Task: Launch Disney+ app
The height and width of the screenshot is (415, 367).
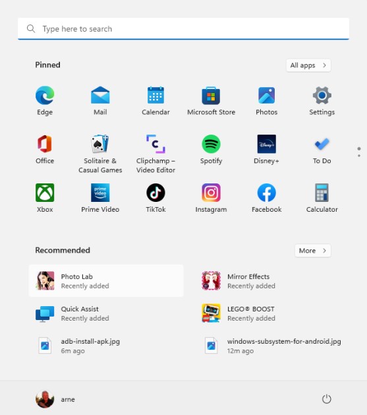Action: point(266,150)
